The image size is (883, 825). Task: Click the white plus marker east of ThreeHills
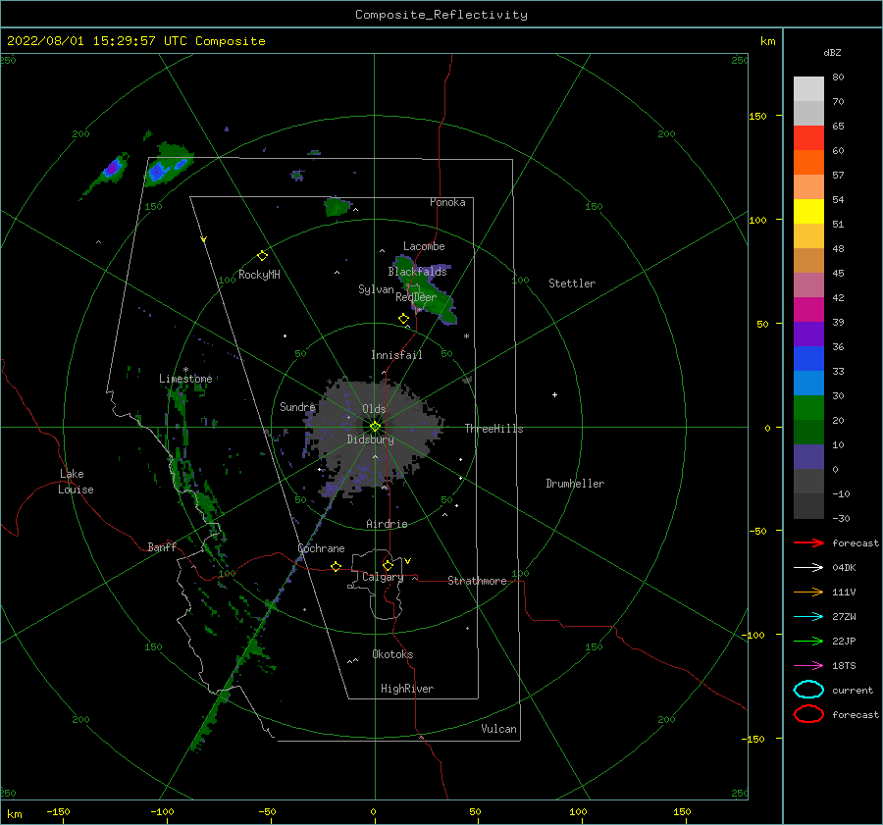pyautogui.click(x=554, y=394)
